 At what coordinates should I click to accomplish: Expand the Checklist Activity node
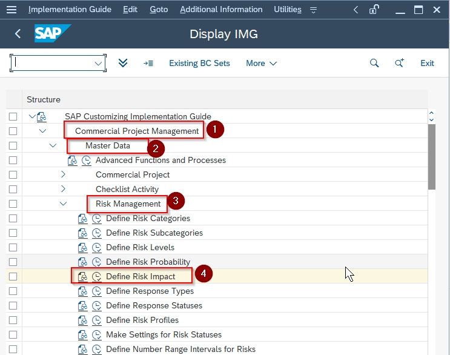coord(63,189)
